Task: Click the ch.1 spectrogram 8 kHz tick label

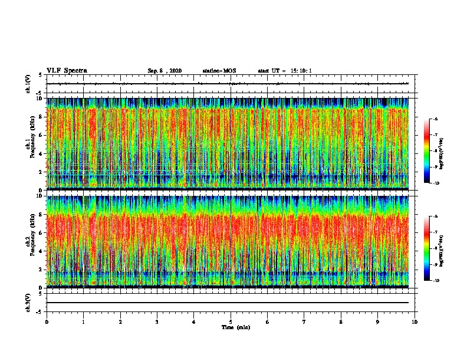Action: click(41, 117)
